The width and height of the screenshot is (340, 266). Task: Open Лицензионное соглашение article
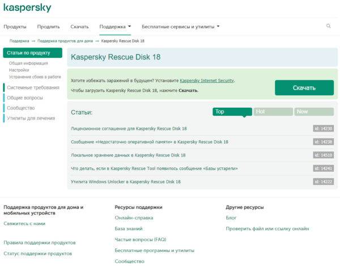tap(129, 129)
